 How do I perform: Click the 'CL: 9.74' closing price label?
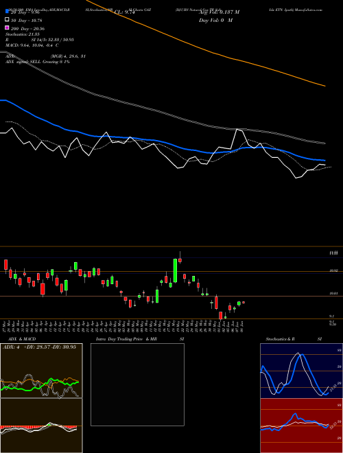point(125,12)
